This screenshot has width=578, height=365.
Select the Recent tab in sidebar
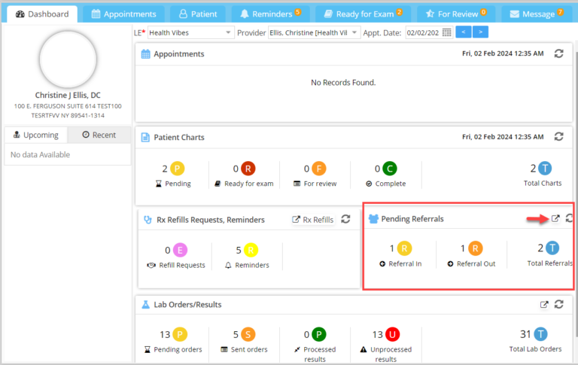point(99,135)
